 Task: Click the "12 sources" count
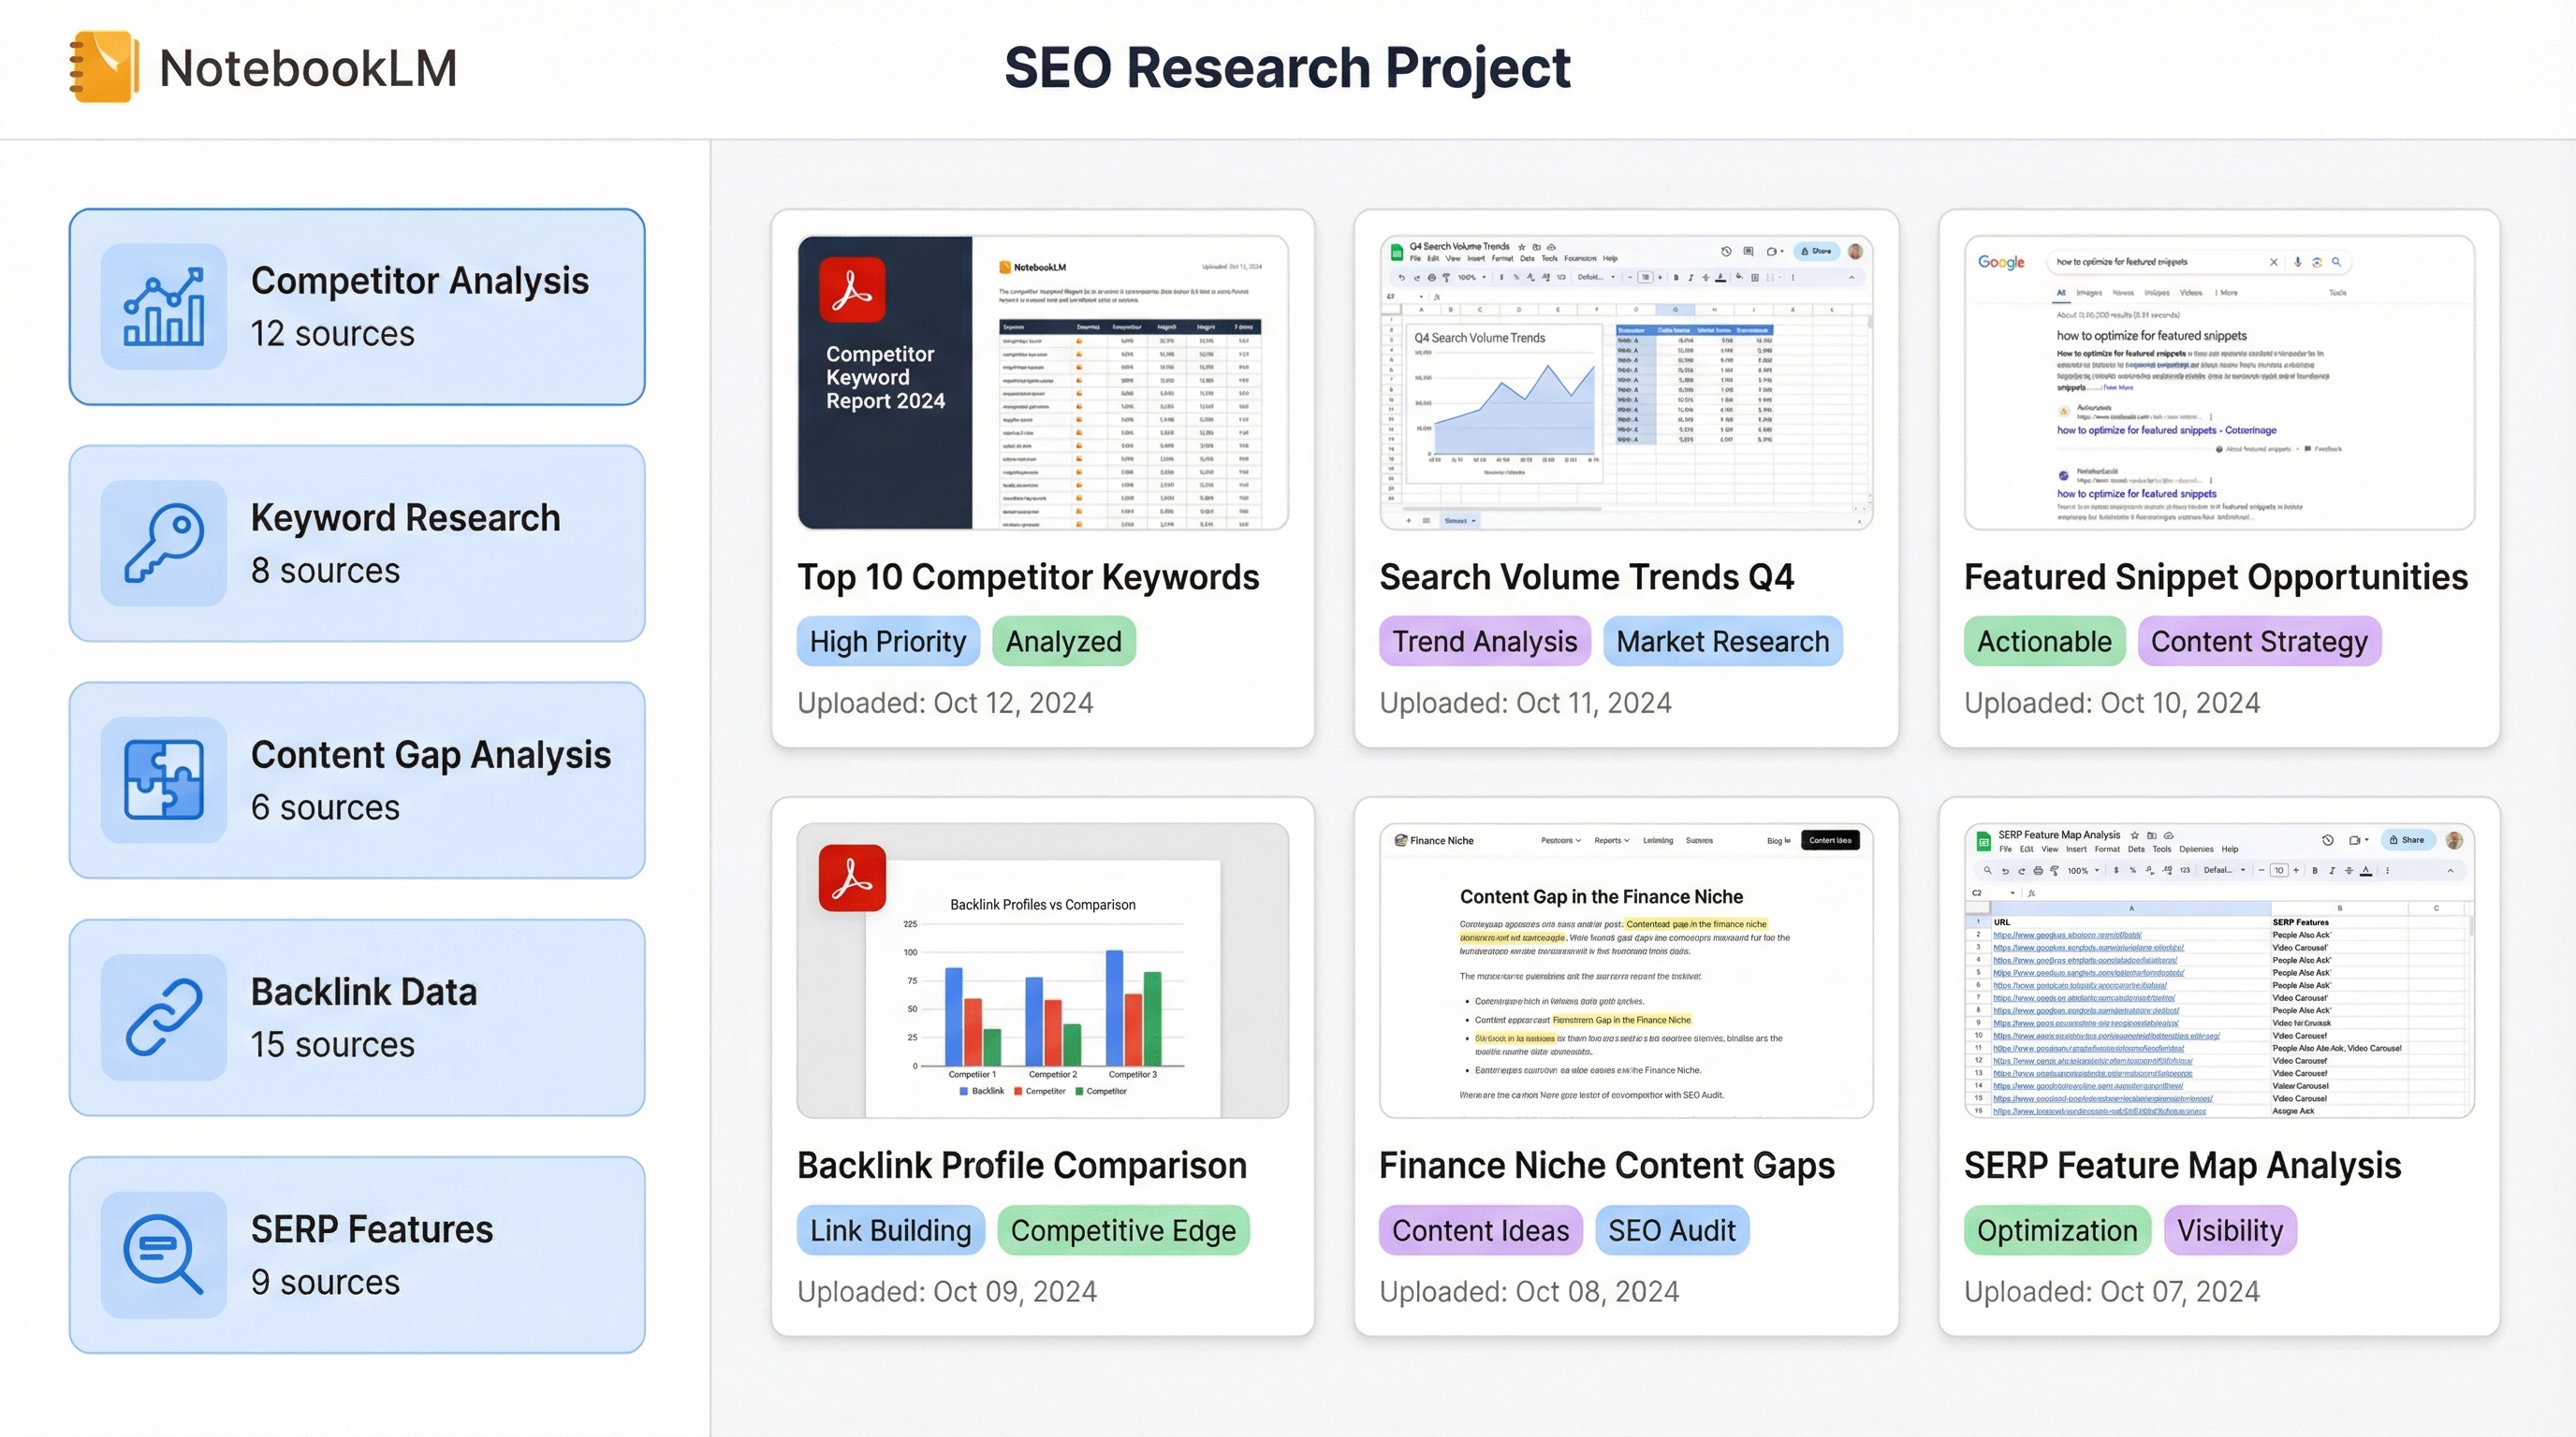(x=332, y=334)
